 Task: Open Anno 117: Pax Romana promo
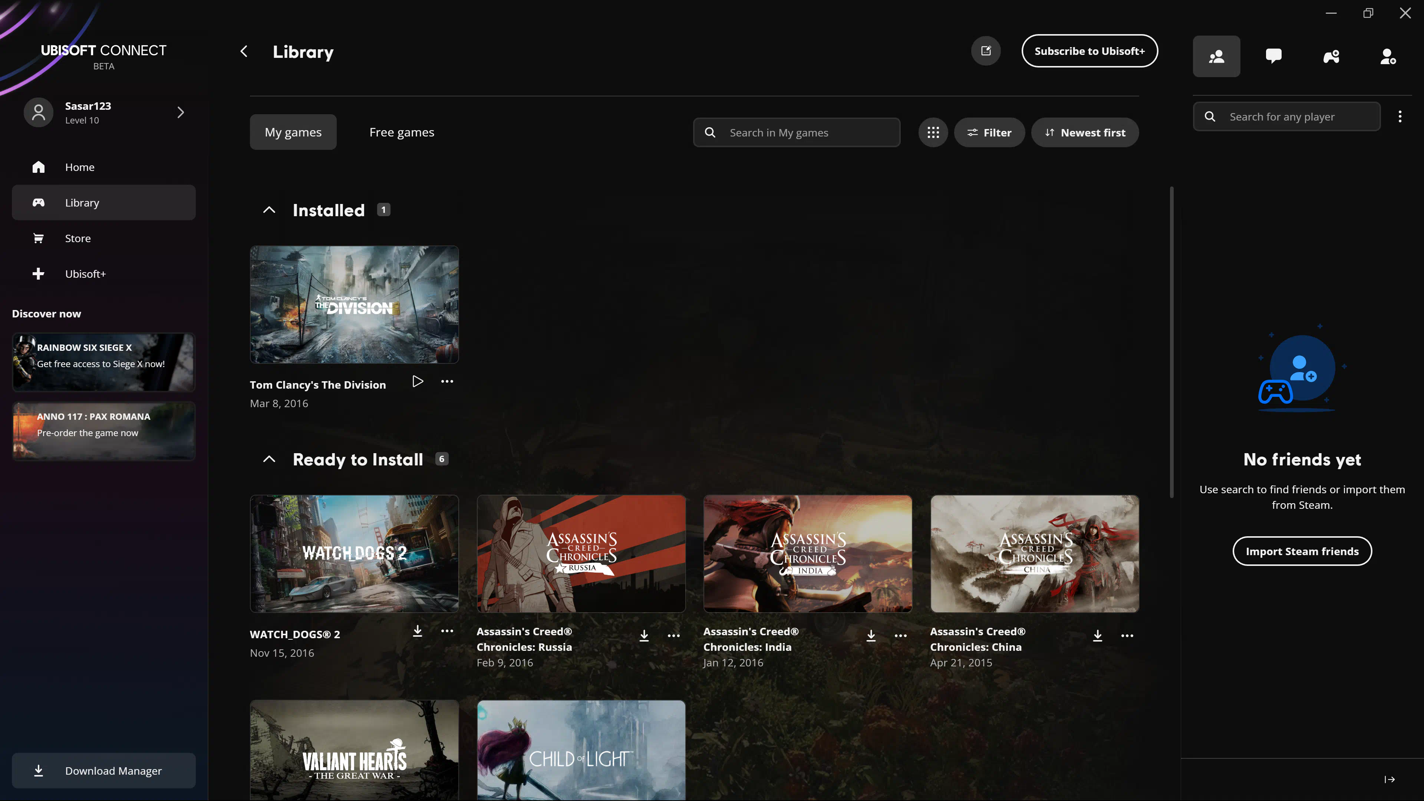pos(103,431)
